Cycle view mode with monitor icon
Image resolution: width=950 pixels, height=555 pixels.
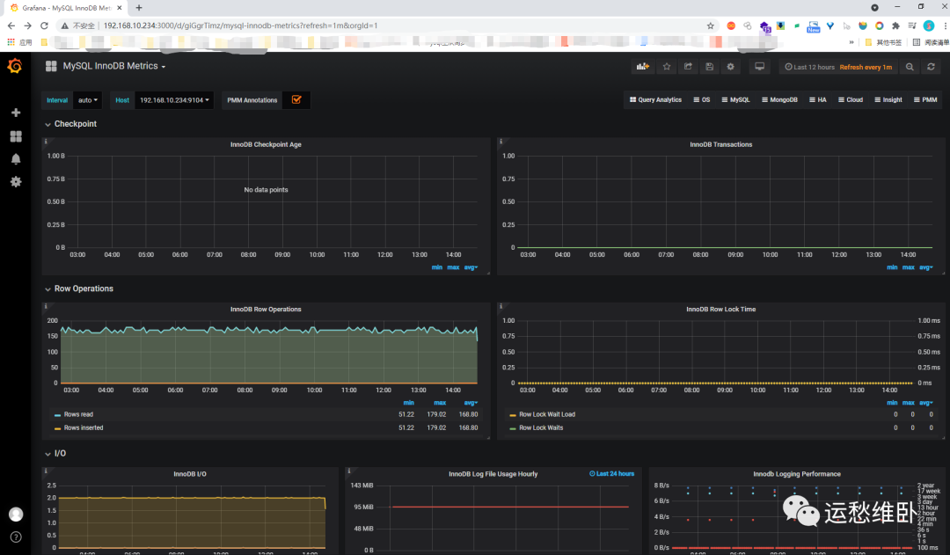coord(759,67)
